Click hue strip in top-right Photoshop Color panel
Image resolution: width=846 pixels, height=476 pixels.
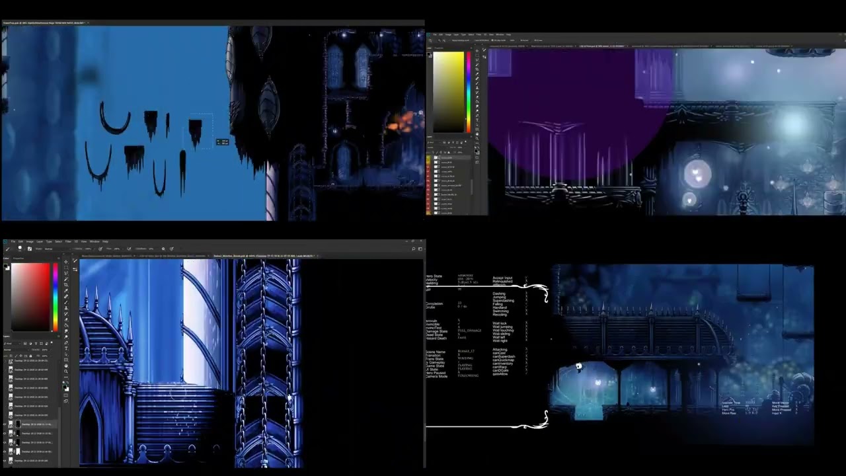point(469,93)
